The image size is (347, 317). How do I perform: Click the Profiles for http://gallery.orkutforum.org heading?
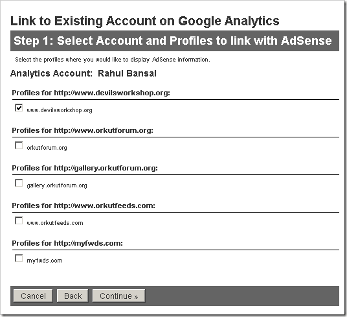coord(85,168)
